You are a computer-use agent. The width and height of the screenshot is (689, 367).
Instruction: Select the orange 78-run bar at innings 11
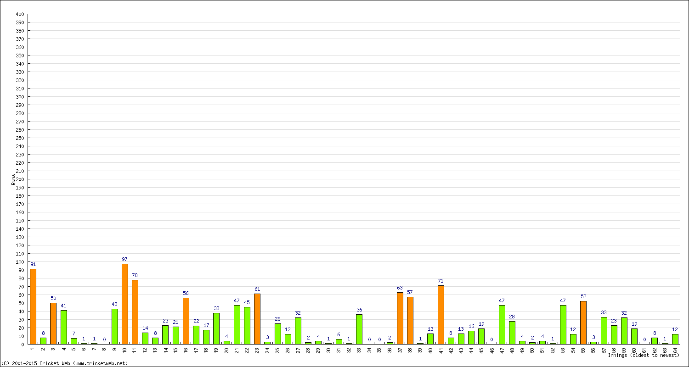[x=135, y=312]
